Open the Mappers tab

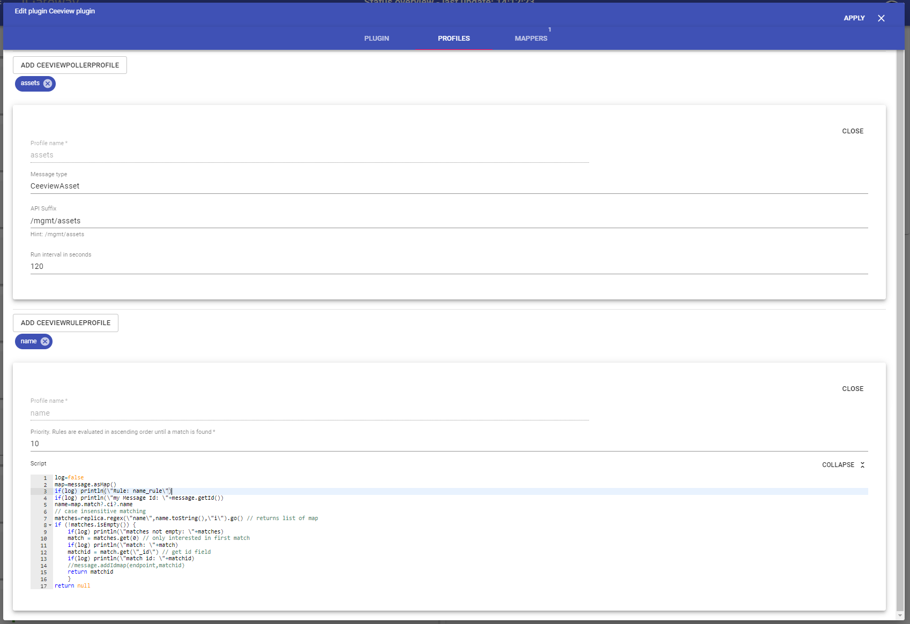point(531,39)
